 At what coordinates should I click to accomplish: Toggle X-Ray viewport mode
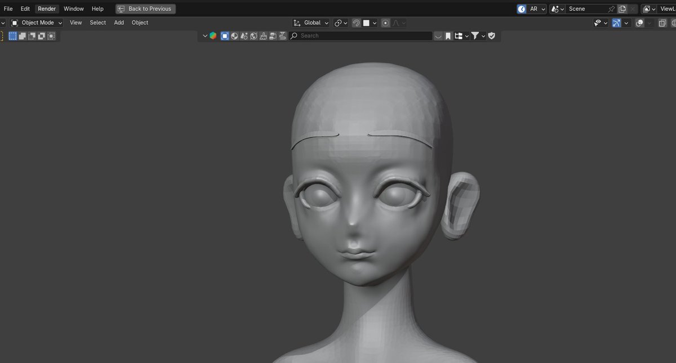coord(663,23)
